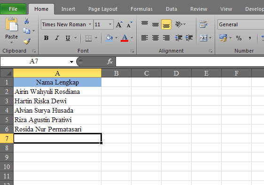Select column C header
The height and width of the screenshot is (185, 264).
click(x=146, y=73)
